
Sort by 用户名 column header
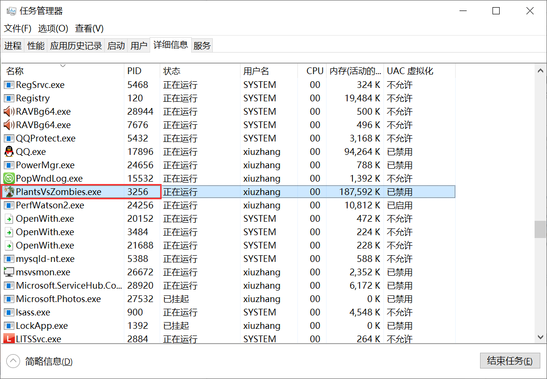pyautogui.click(x=269, y=71)
